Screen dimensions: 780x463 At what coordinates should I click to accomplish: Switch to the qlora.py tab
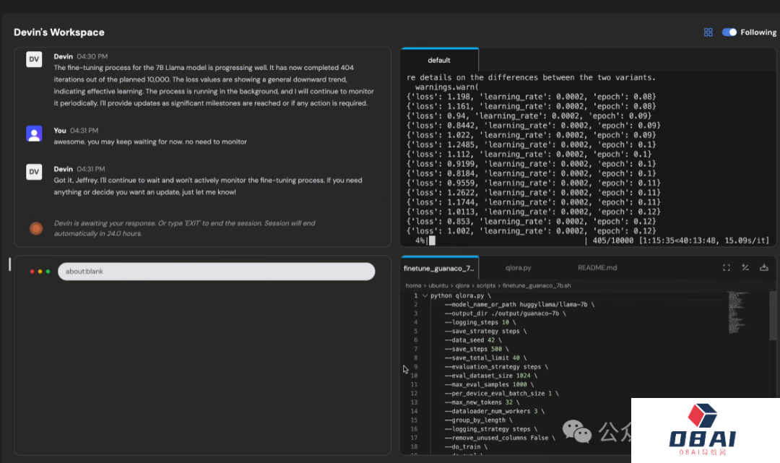[x=518, y=267]
